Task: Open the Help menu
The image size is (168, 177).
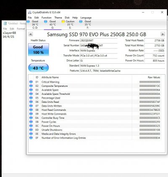Action: (75, 18)
